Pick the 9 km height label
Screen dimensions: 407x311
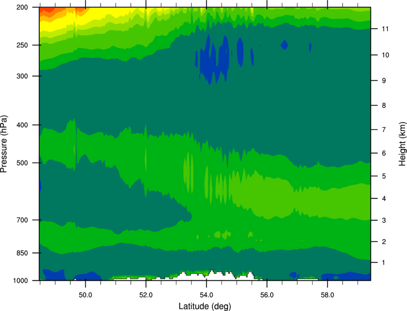coord(384,81)
